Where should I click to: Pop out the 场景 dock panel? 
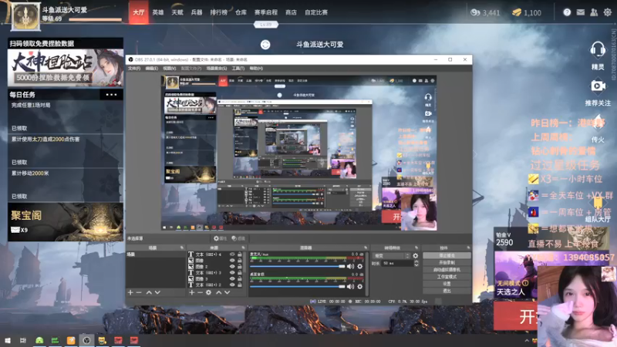[182, 248]
